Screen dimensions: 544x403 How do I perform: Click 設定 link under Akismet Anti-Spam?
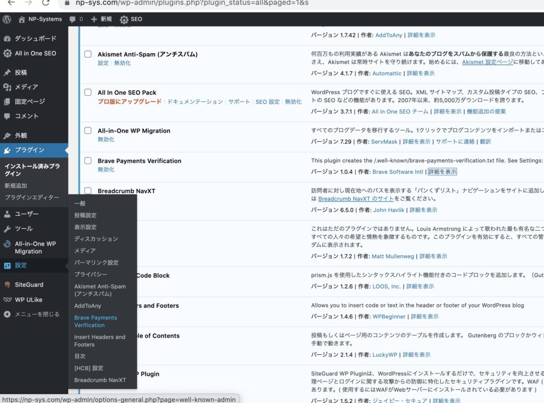coord(103,63)
